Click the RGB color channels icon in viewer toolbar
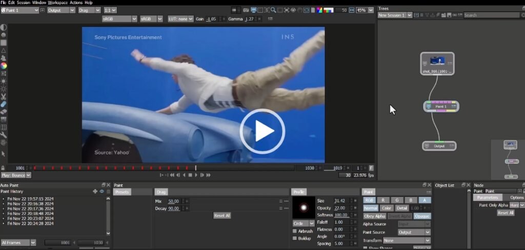The image size is (525, 250). click(x=319, y=10)
